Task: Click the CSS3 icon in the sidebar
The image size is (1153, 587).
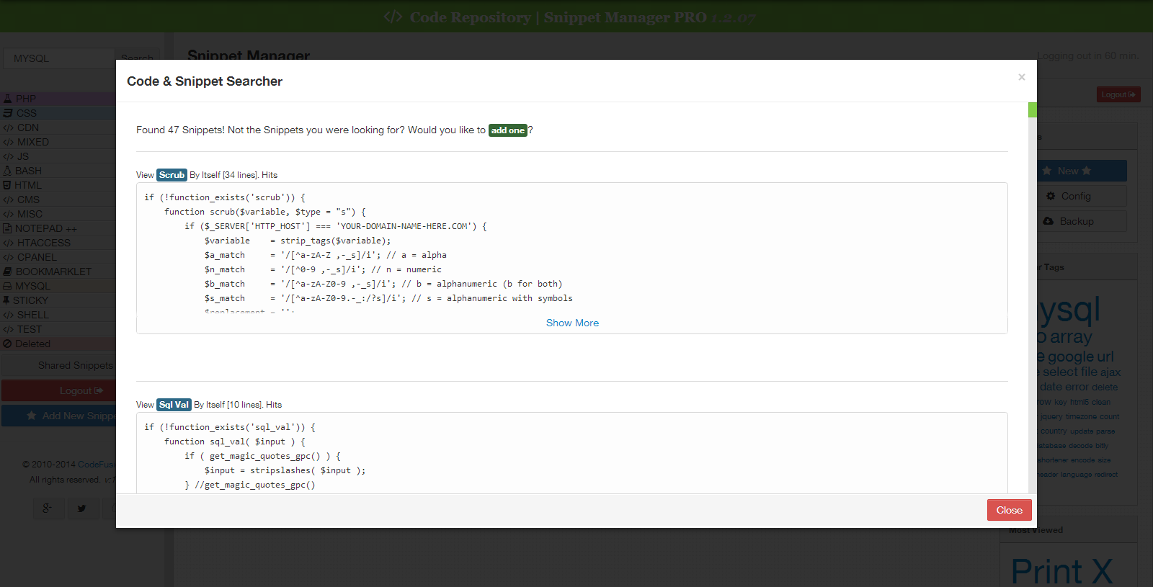Action: pos(8,113)
